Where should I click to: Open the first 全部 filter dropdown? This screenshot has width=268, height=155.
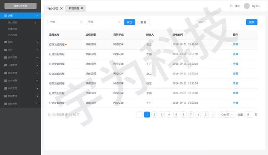click(x=66, y=22)
